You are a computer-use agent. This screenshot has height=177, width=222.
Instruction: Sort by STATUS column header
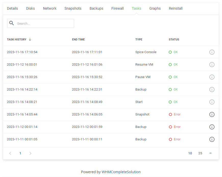tap(174, 39)
